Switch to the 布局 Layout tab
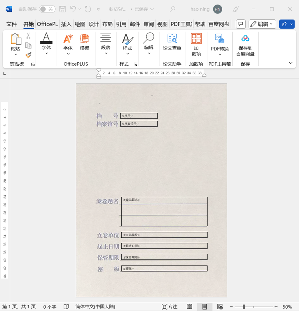The image size is (299, 311). click(108, 24)
